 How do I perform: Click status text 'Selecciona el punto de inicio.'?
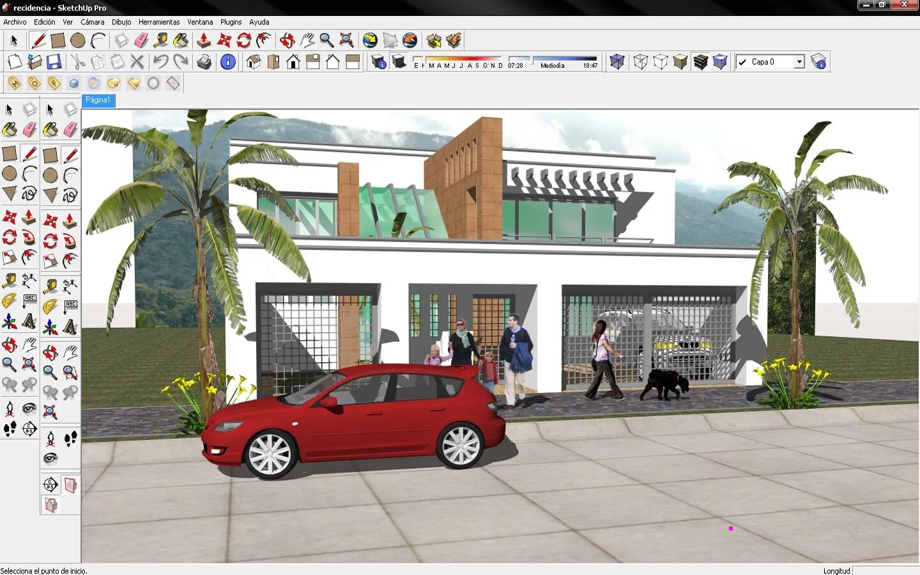pos(44,571)
